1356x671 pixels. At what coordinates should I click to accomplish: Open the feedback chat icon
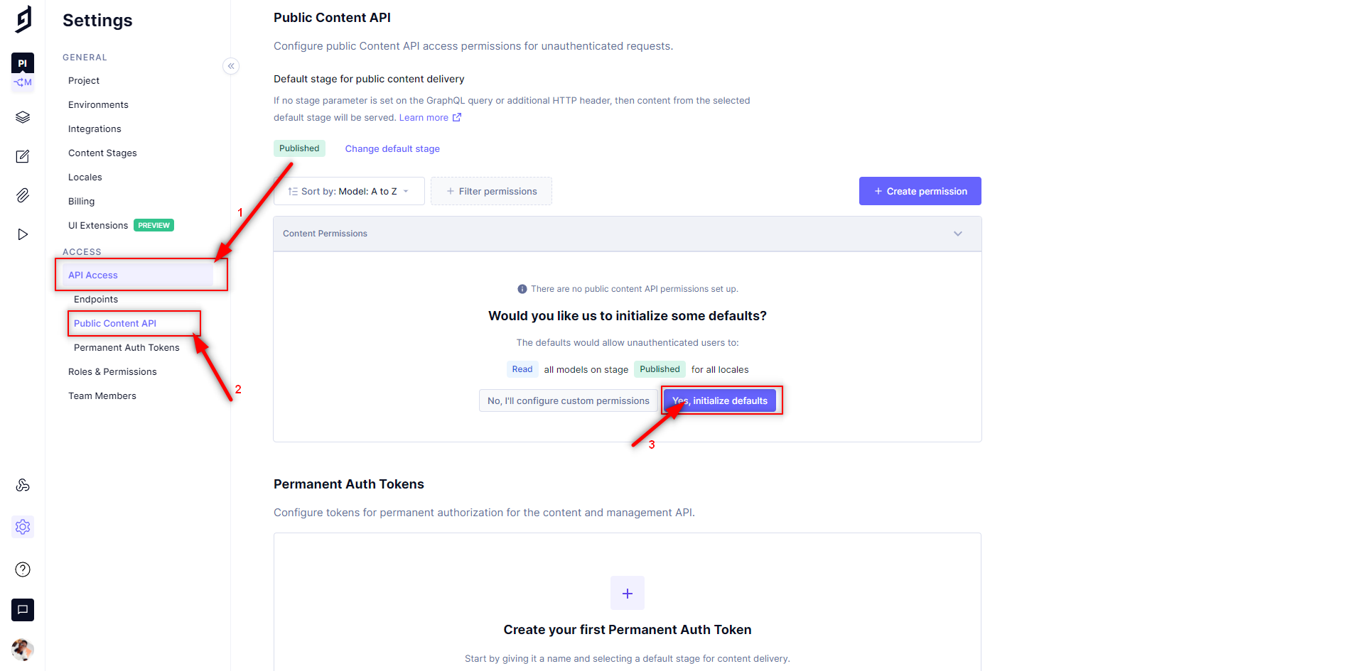[22, 610]
